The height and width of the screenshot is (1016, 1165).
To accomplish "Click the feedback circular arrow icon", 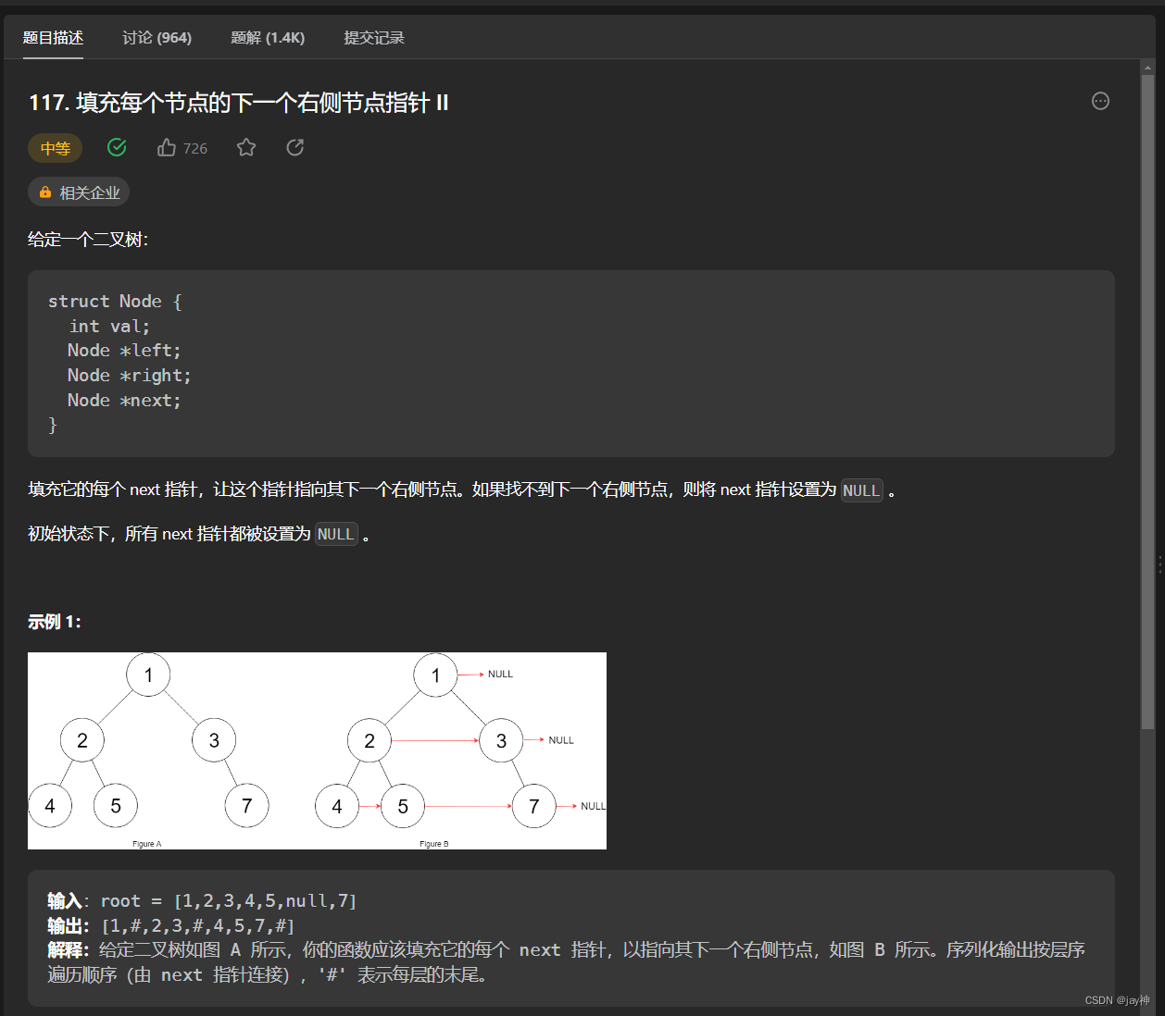I will (294, 147).
